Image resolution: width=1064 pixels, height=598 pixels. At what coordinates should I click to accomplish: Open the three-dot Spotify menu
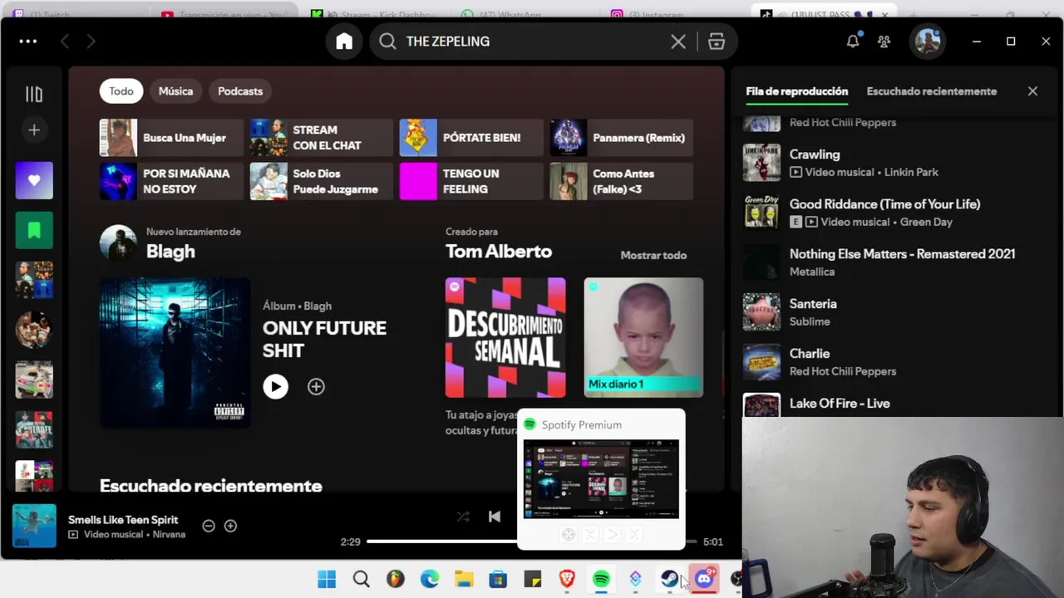point(28,42)
